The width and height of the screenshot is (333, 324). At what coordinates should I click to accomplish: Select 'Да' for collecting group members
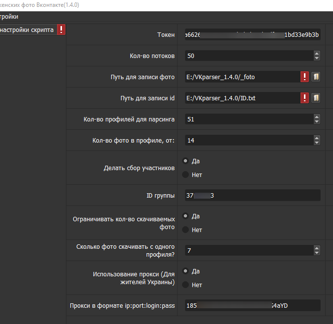click(x=185, y=161)
